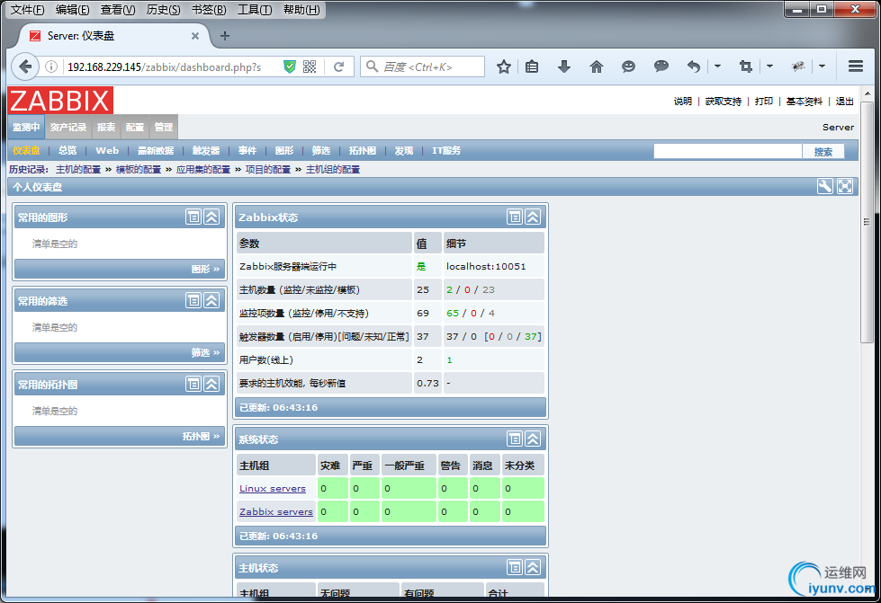Open the Firefox hamburger menu
The width and height of the screenshot is (881, 603).
(x=855, y=67)
